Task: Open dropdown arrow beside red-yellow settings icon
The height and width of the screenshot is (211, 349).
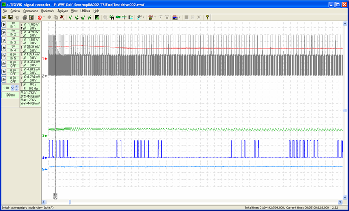Action: tap(155, 17)
